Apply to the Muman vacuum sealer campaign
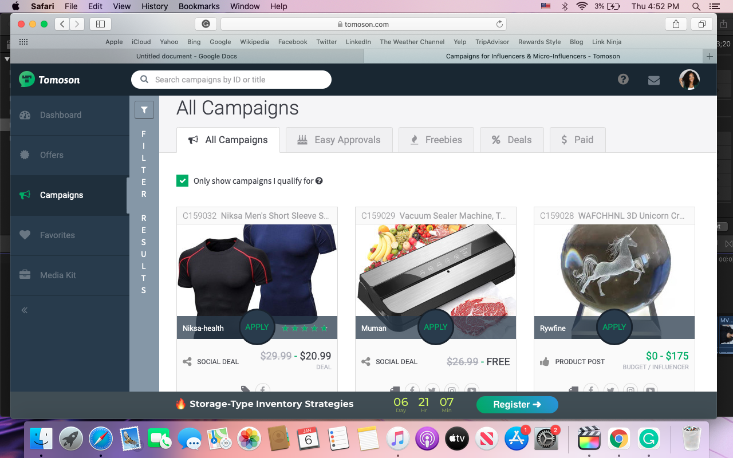This screenshot has height=458, width=733. coord(436,327)
